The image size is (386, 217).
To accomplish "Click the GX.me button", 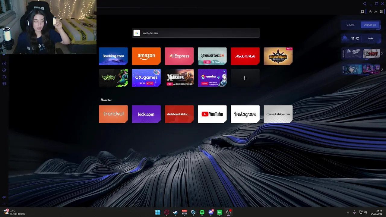I will point(350,25).
